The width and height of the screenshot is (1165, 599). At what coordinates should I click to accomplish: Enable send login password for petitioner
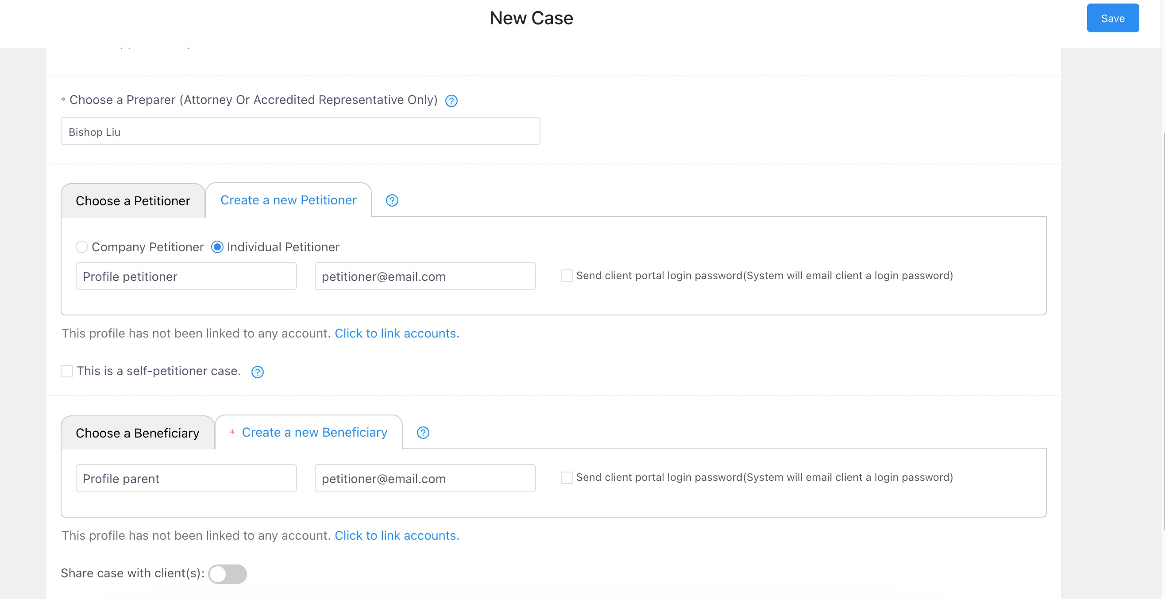(566, 275)
